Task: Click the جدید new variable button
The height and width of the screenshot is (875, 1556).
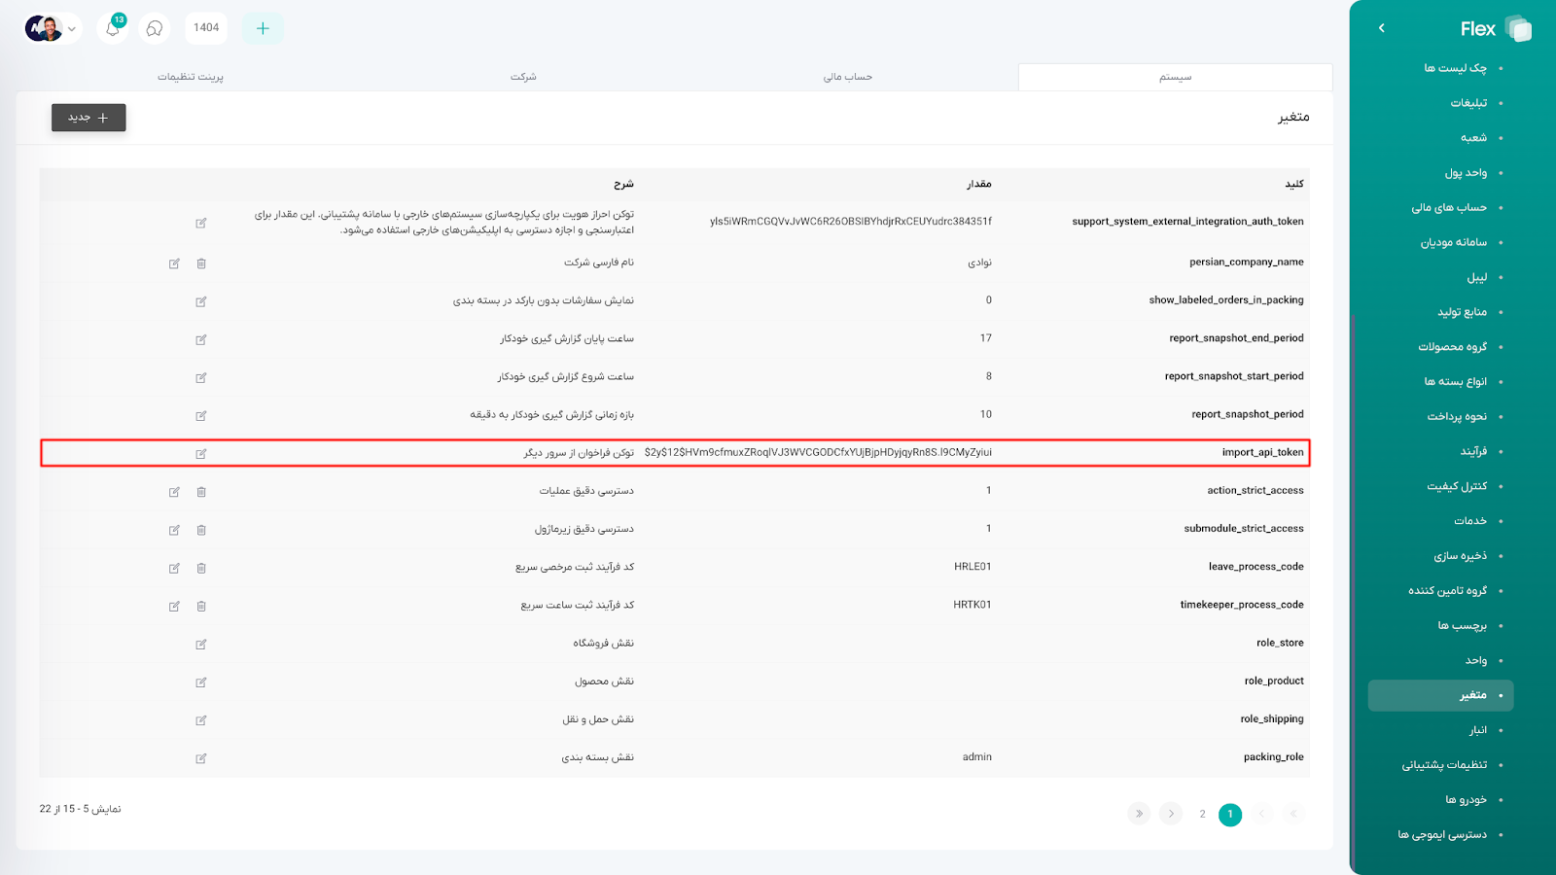Action: click(88, 118)
